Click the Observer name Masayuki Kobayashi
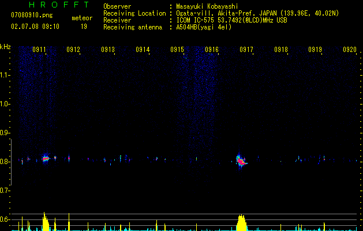This screenshot has height=231, width=363. (x=207, y=6)
